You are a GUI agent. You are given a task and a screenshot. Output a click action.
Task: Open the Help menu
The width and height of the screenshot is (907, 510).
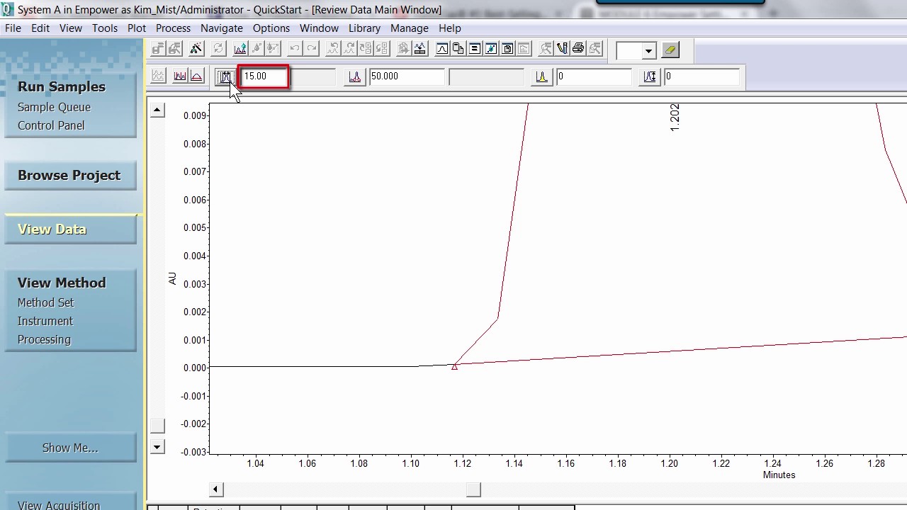tap(450, 28)
